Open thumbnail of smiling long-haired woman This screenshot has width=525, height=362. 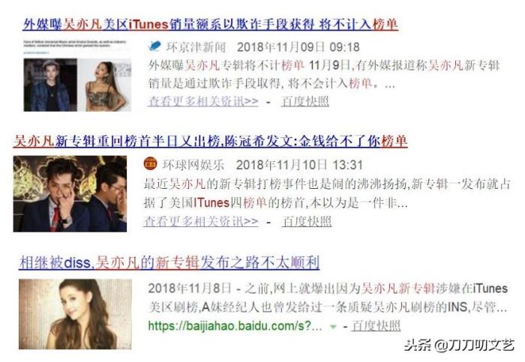click(75, 314)
